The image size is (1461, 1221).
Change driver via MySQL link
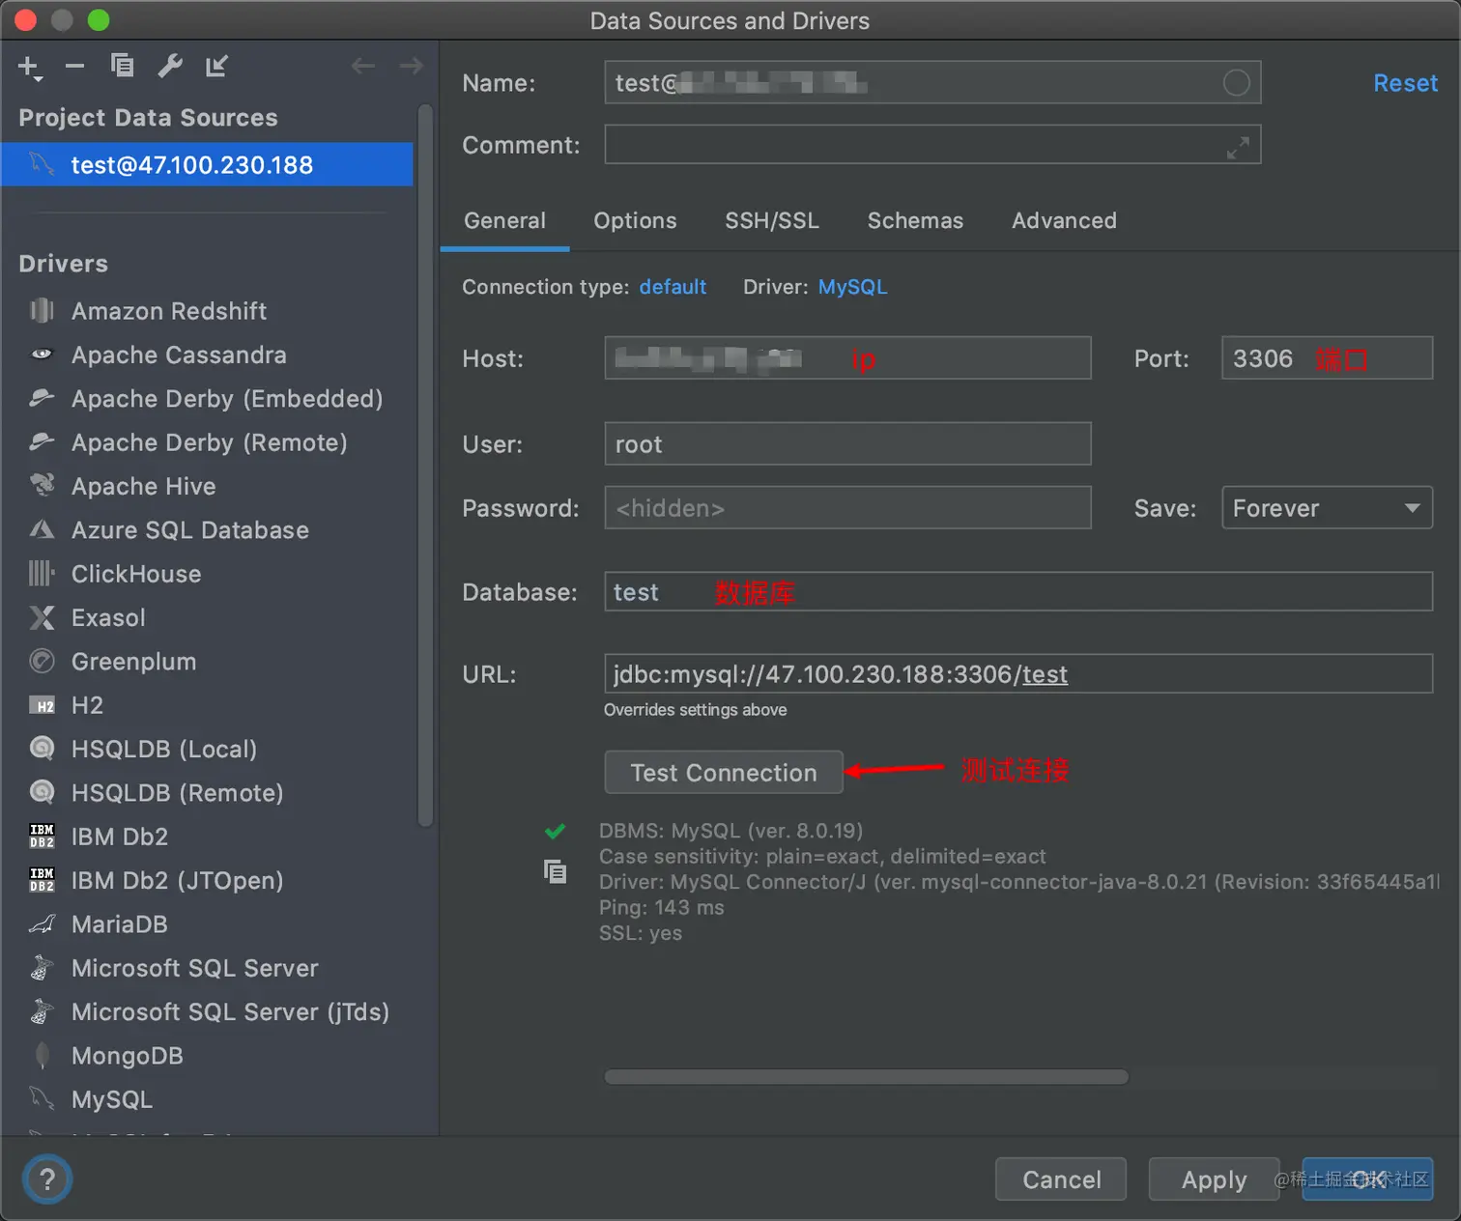852,287
